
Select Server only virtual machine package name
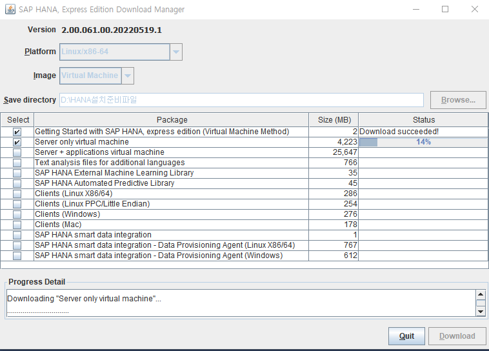82,142
